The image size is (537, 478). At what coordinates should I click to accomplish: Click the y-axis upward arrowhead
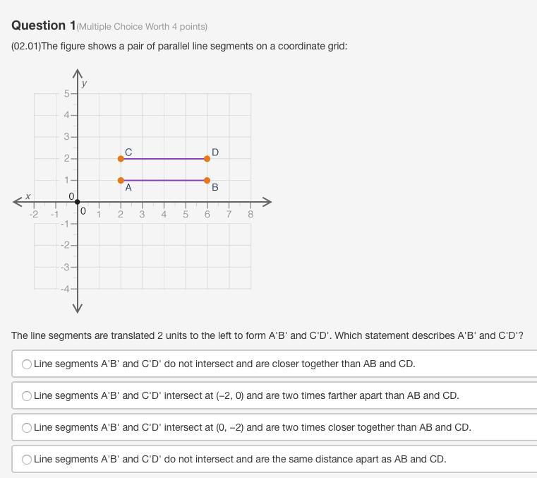78,73
